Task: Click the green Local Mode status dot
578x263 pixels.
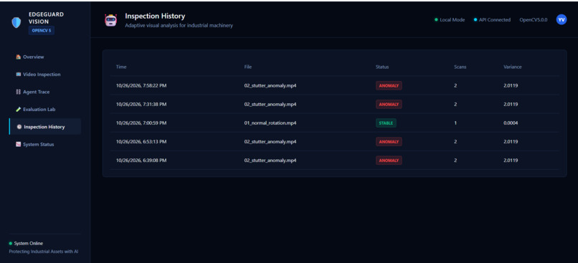Action: point(436,20)
